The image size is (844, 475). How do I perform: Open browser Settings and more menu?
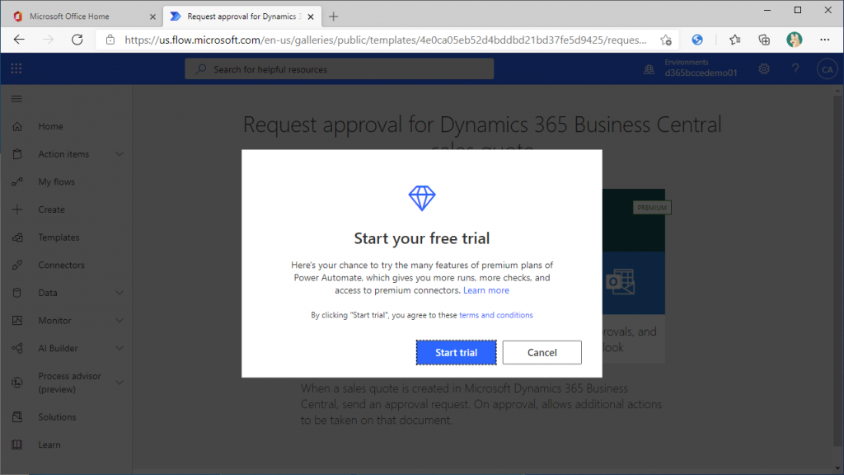(x=824, y=40)
